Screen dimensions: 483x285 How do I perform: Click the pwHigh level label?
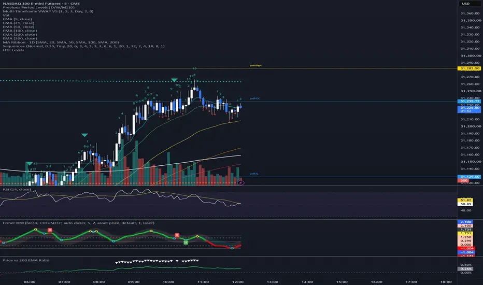pos(255,65)
